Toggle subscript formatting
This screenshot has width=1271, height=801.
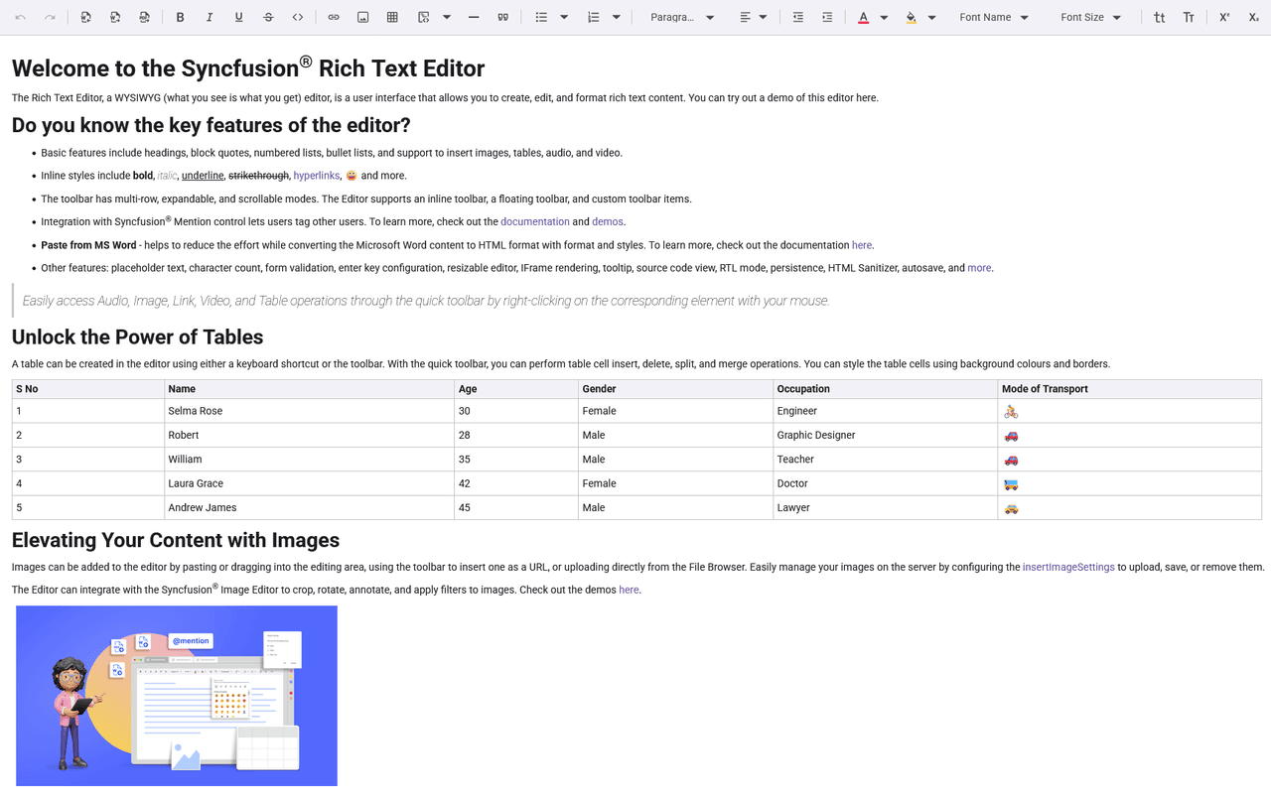coord(1254,17)
